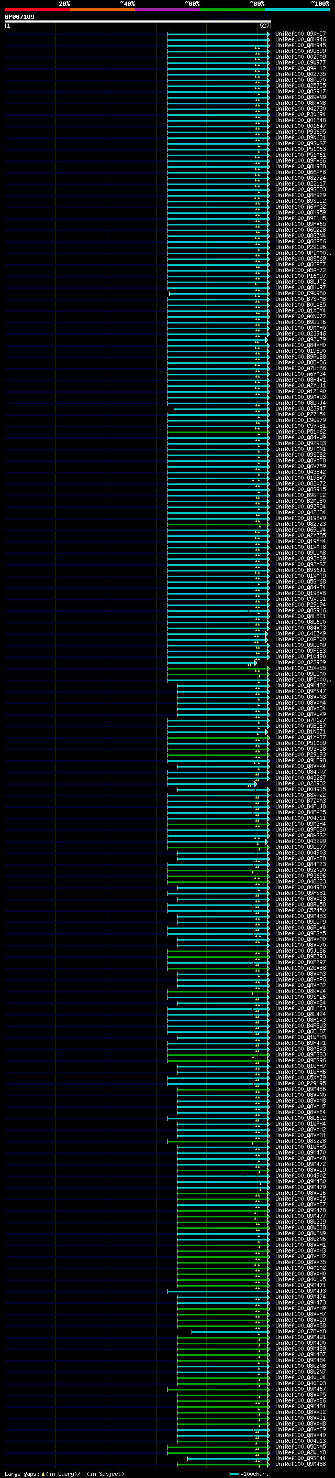Open hit UniRef100_Q02909

[x=300, y=57]
